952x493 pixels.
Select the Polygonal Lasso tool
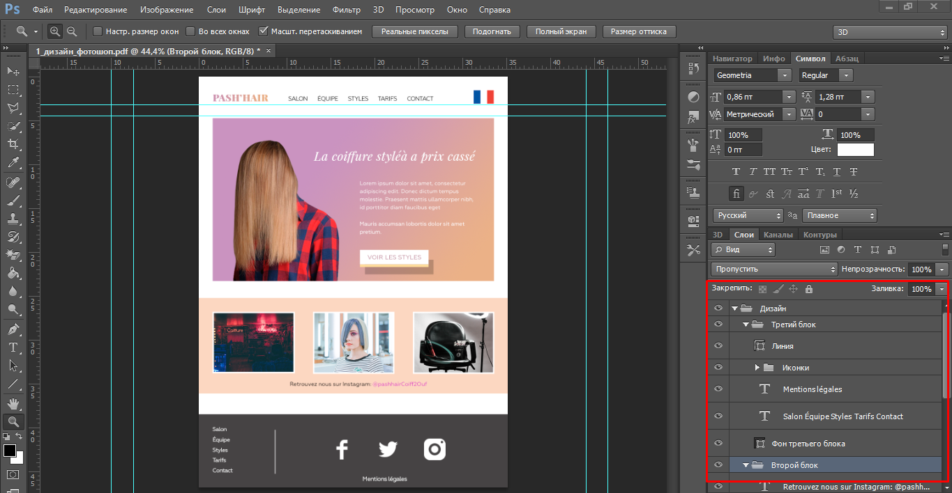(x=13, y=108)
